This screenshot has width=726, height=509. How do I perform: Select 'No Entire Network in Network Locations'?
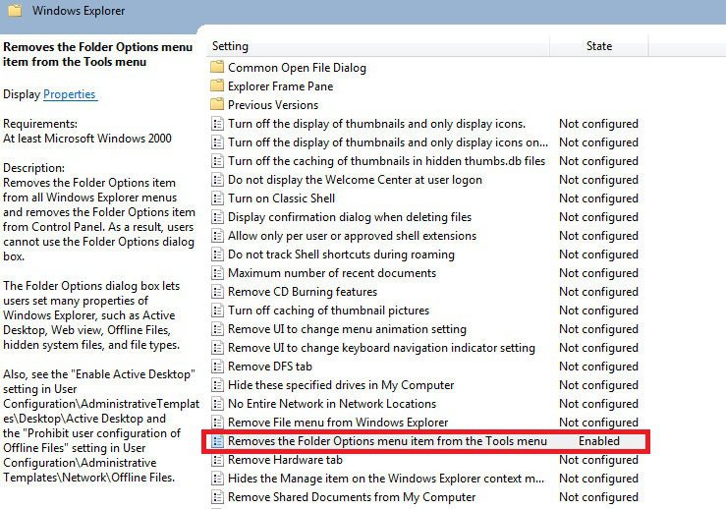[332, 404]
